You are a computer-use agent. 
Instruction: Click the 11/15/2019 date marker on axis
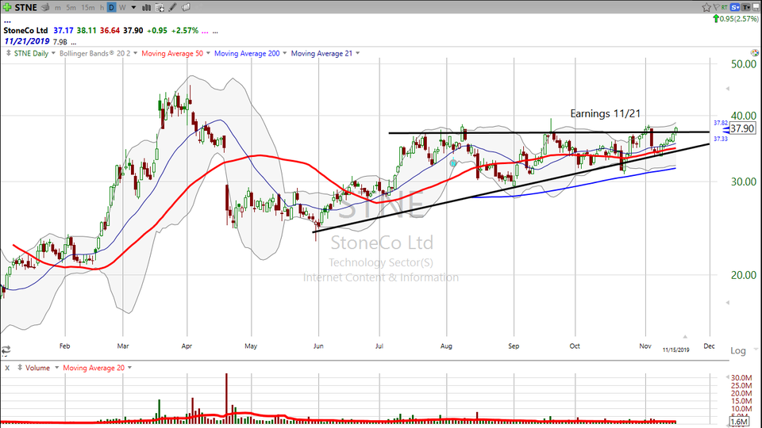coord(675,350)
